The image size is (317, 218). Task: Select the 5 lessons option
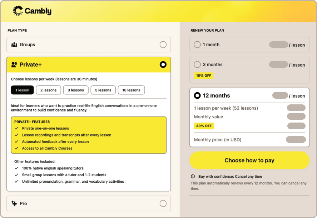click(103, 90)
